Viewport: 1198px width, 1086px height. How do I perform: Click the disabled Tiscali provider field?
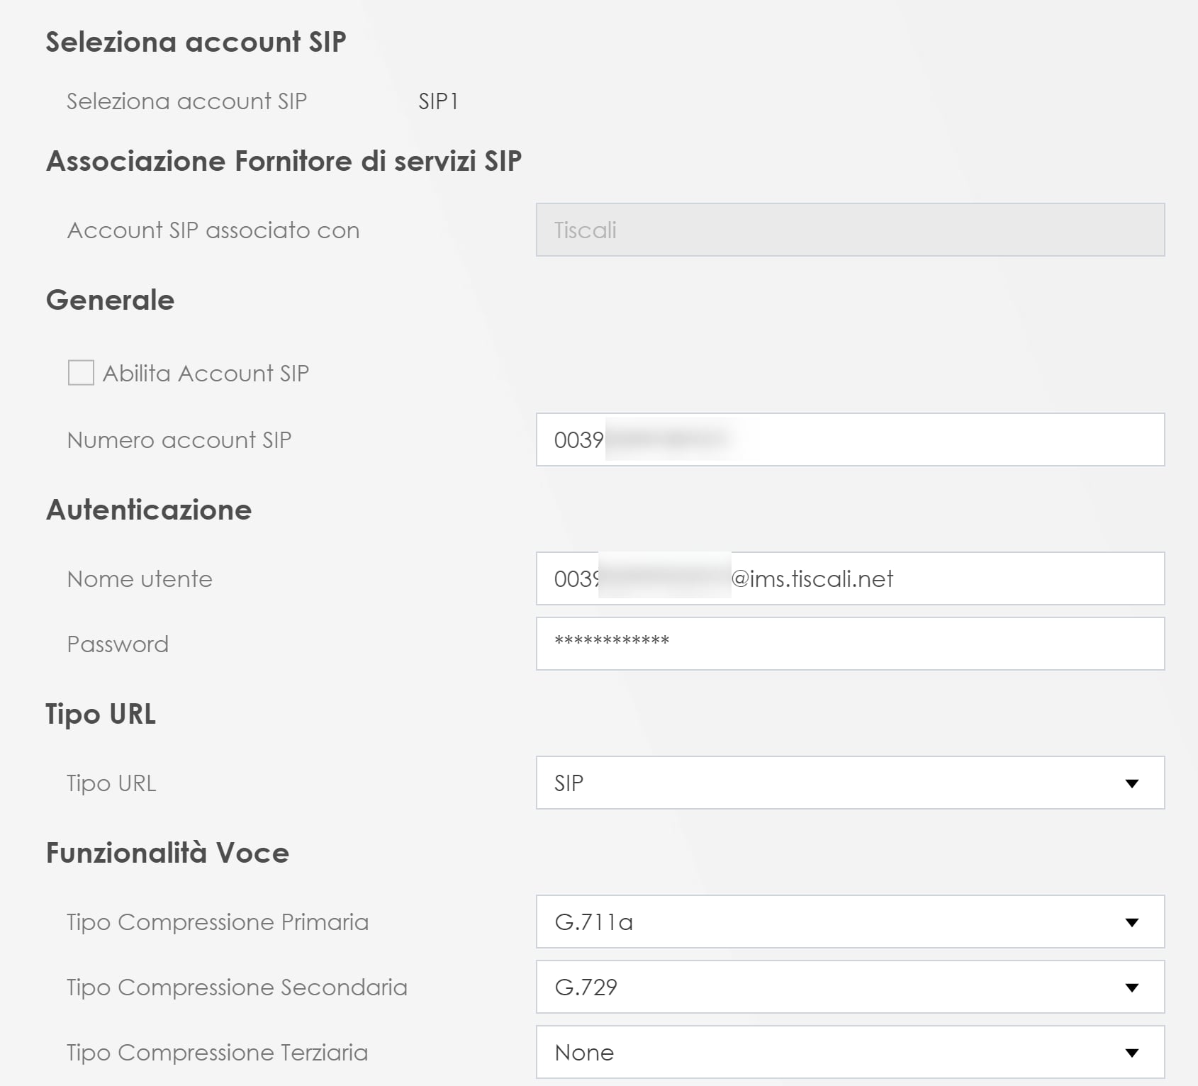[850, 230]
